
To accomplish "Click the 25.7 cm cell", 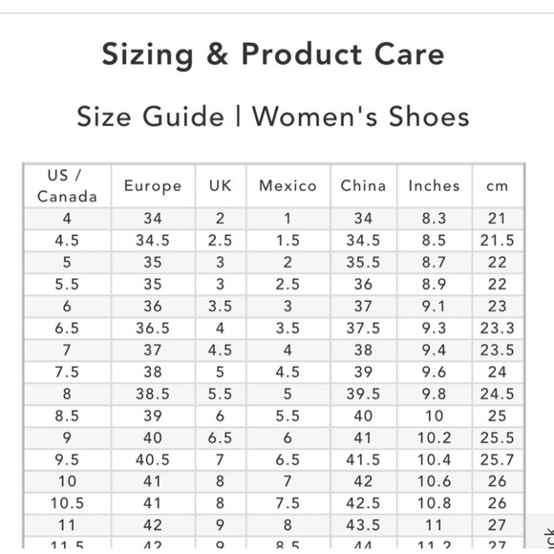I will coord(497,459).
